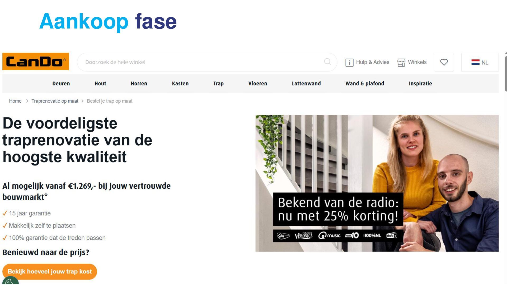
Task: Click the radio promotion banner image
Action: pyautogui.click(x=377, y=183)
